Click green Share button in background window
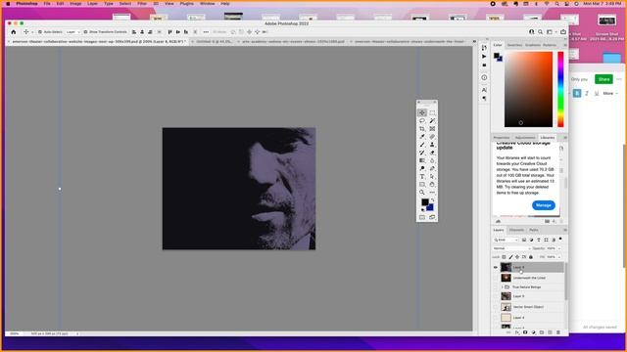Screen dimensions: 627x352 (603, 79)
